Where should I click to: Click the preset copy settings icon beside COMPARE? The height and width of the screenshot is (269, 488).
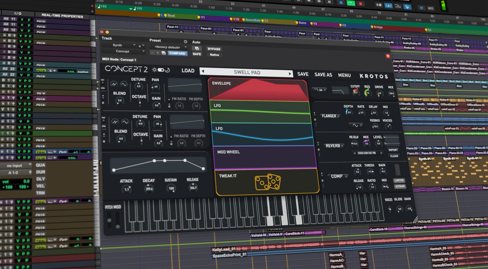click(x=164, y=53)
